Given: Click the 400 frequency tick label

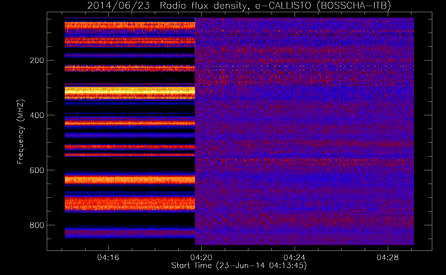Looking at the screenshot, I should pos(37,115).
